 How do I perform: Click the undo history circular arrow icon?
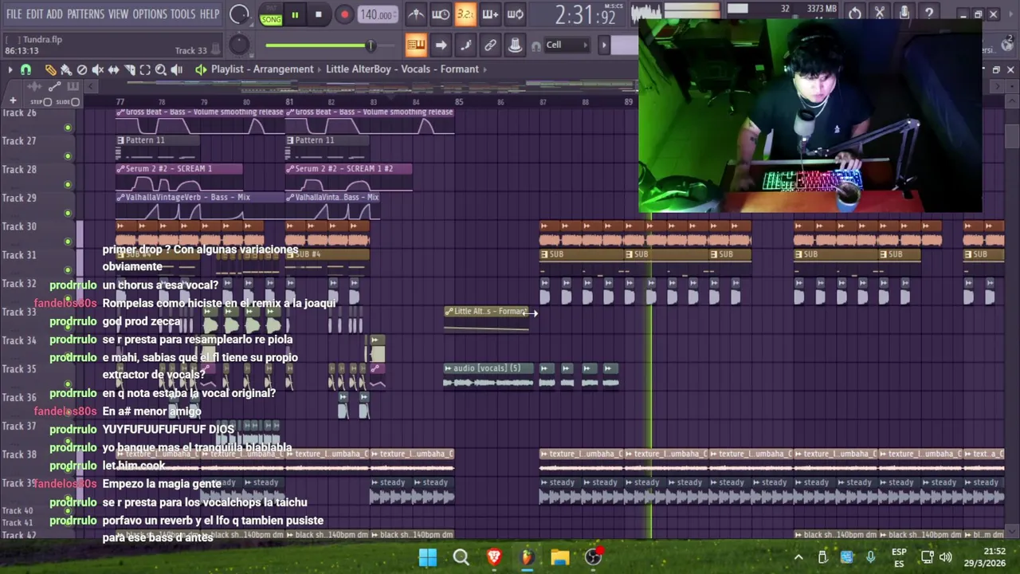click(855, 14)
